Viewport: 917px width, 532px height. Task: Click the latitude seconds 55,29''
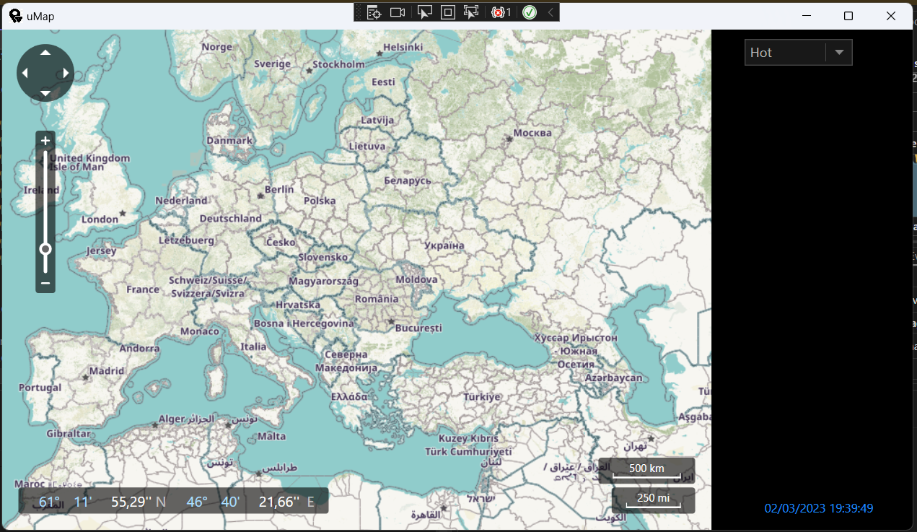click(x=131, y=502)
